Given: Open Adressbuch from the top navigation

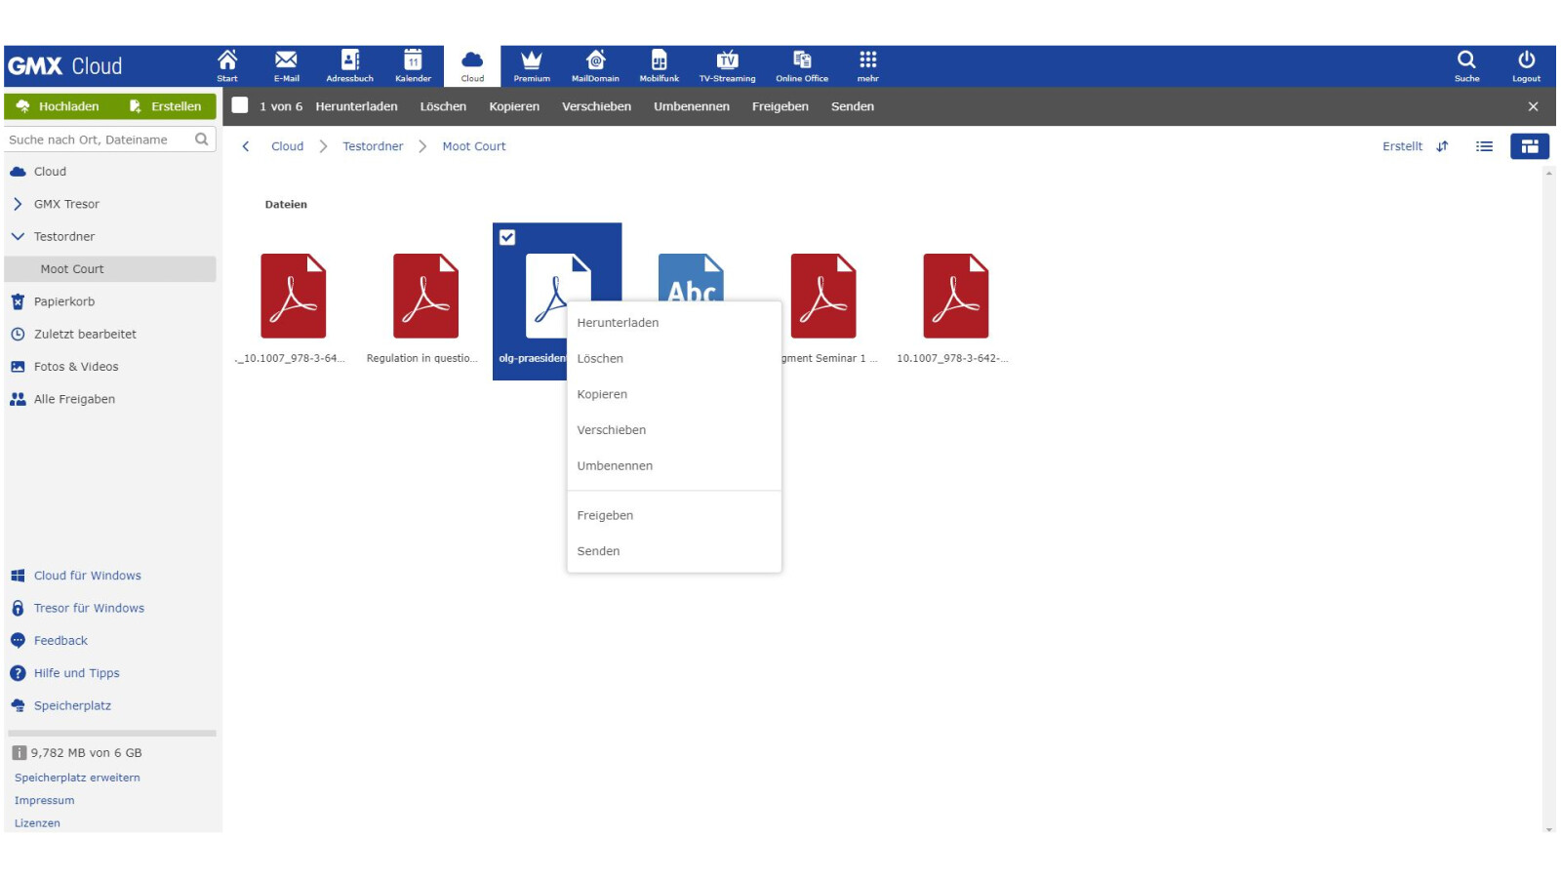Looking at the screenshot, I should 349,65.
